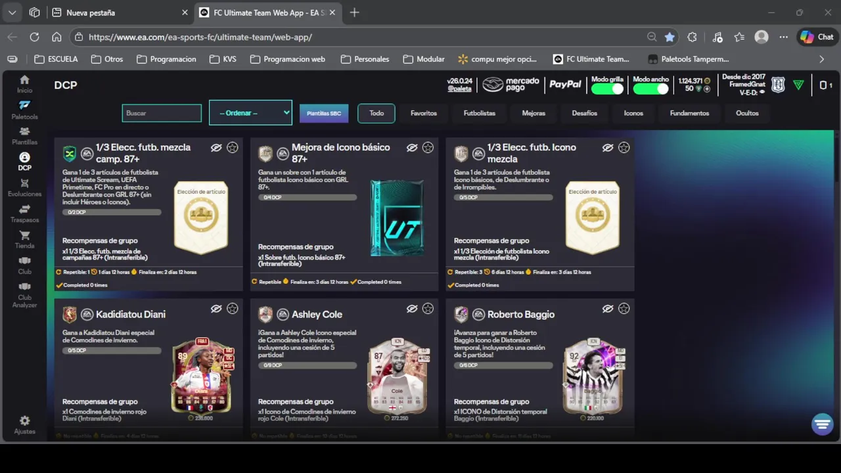Image resolution: width=841 pixels, height=473 pixels.
Task: Toggle the Modo grilla switch
Action: click(607, 89)
